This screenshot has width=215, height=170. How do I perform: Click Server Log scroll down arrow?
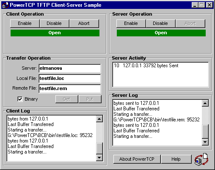coord(205,142)
